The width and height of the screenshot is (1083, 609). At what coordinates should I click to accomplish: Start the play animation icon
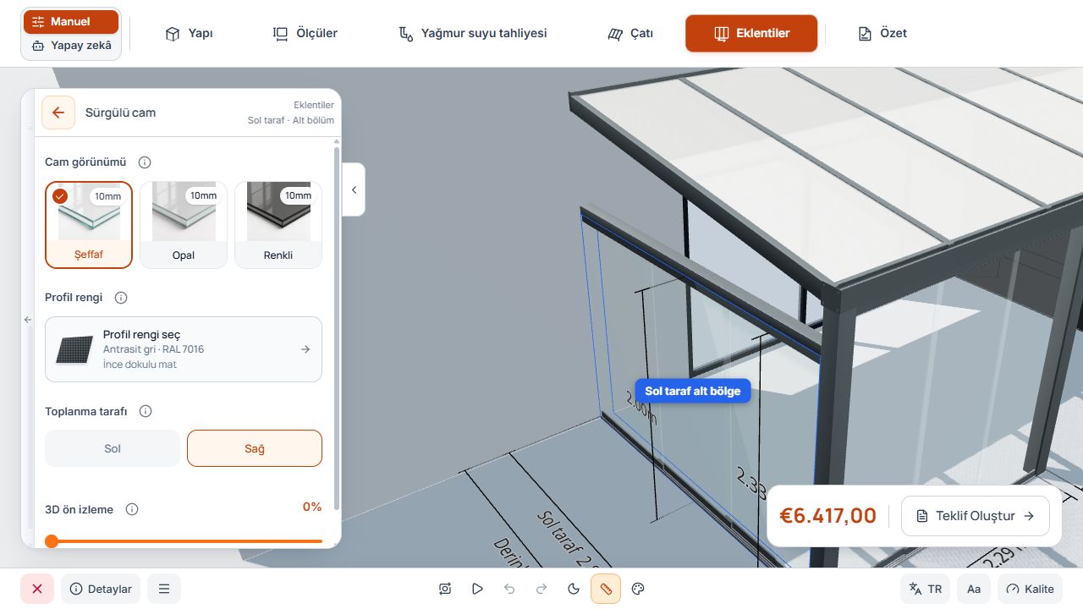point(477,589)
